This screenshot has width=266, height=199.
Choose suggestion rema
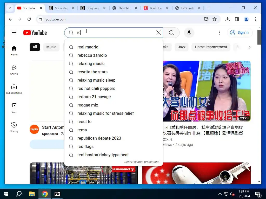click(114, 130)
